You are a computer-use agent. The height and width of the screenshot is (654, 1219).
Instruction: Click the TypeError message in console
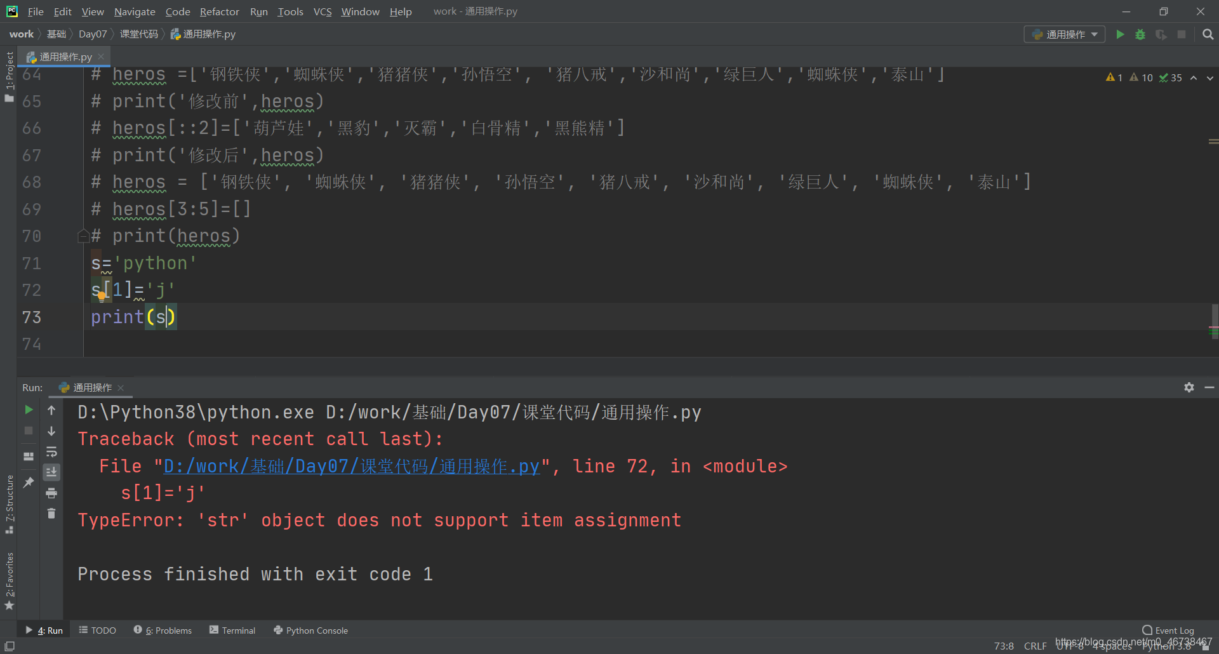pyautogui.click(x=379, y=521)
